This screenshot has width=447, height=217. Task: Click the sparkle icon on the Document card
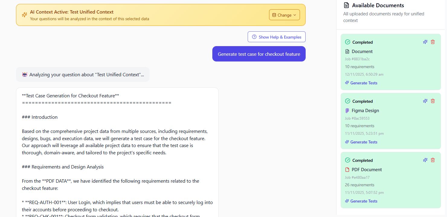pyautogui.click(x=425, y=42)
